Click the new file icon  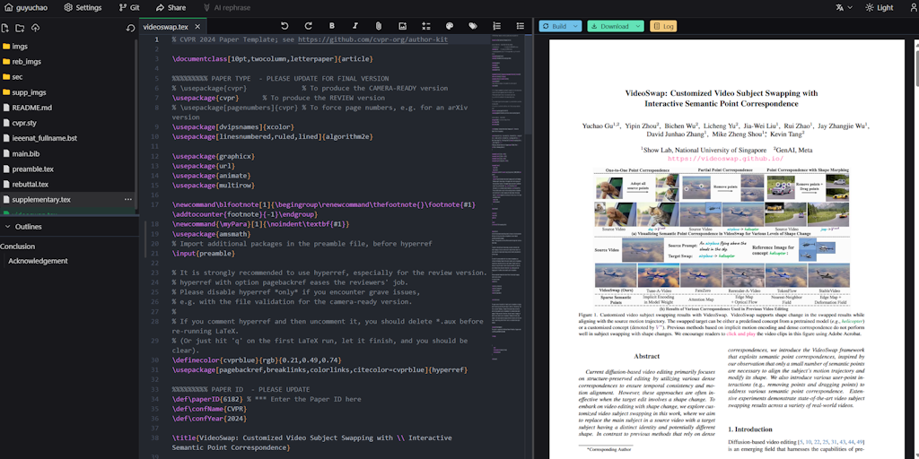point(7,28)
